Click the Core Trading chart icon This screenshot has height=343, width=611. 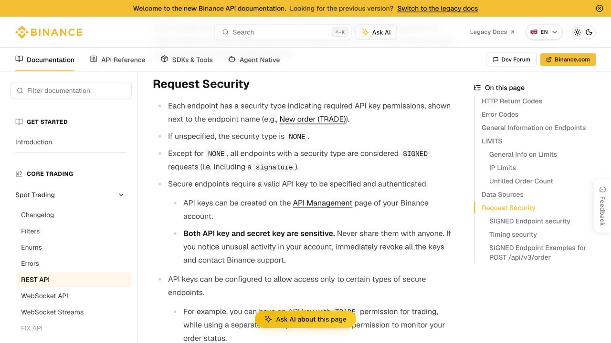click(x=19, y=174)
